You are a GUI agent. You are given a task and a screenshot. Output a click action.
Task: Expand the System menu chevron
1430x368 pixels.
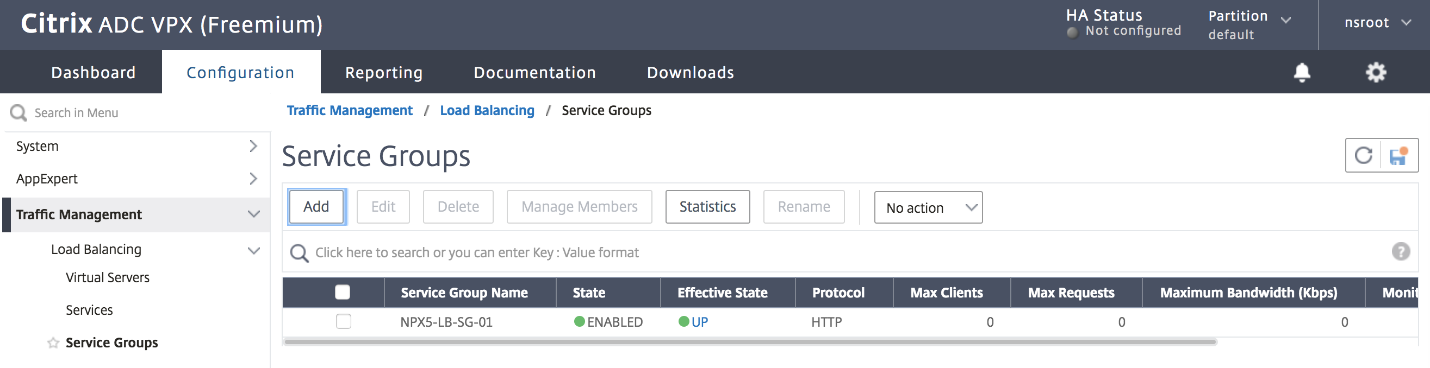[253, 146]
